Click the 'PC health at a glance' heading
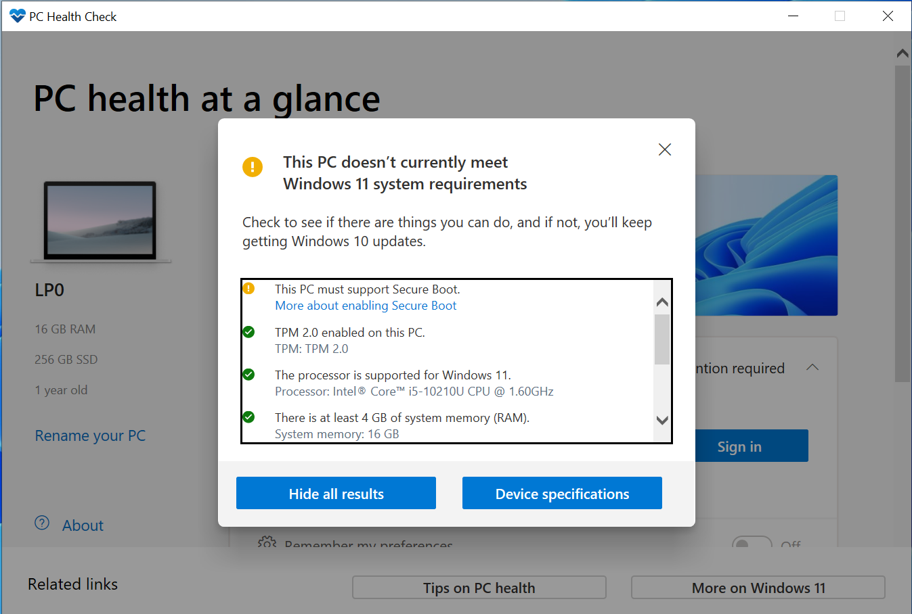 tap(207, 99)
